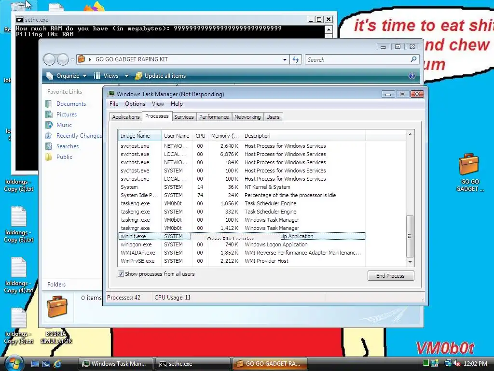Open the Options menu in Task Manager
Screen dimensions: 494x371
[135, 104]
